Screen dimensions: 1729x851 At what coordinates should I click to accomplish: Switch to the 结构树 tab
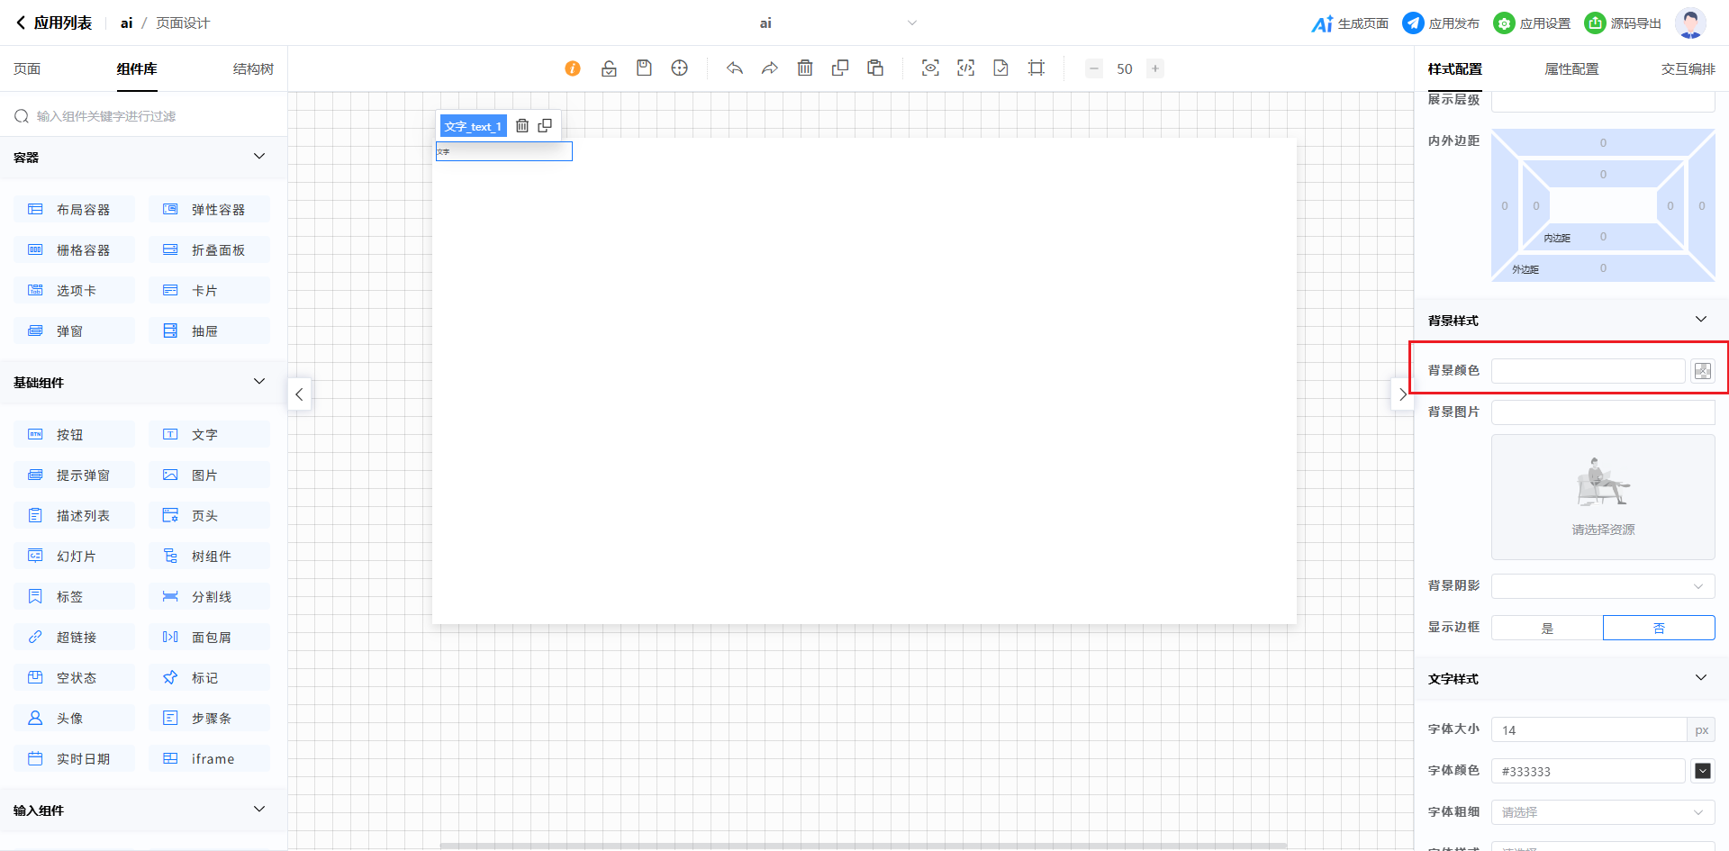[253, 69]
